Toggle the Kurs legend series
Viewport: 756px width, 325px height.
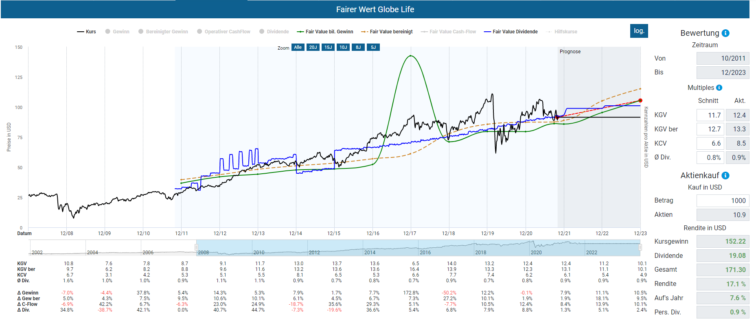pyautogui.click(x=87, y=32)
